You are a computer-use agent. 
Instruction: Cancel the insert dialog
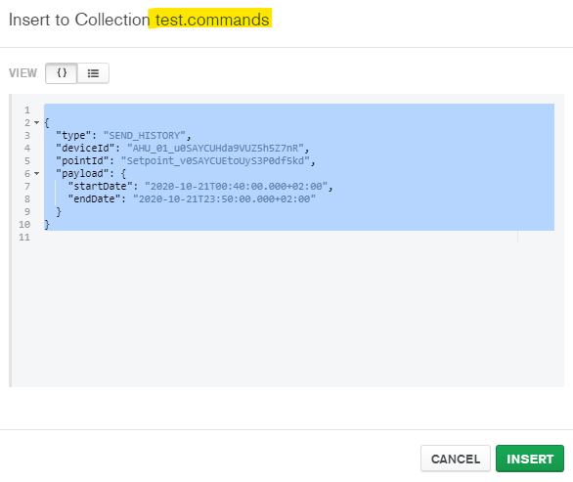click(x=456, y=459)
